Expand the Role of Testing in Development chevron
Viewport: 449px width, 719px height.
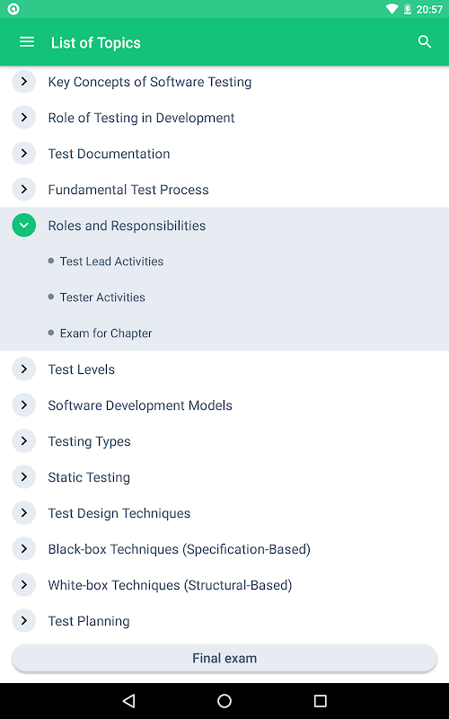[24, 118]
